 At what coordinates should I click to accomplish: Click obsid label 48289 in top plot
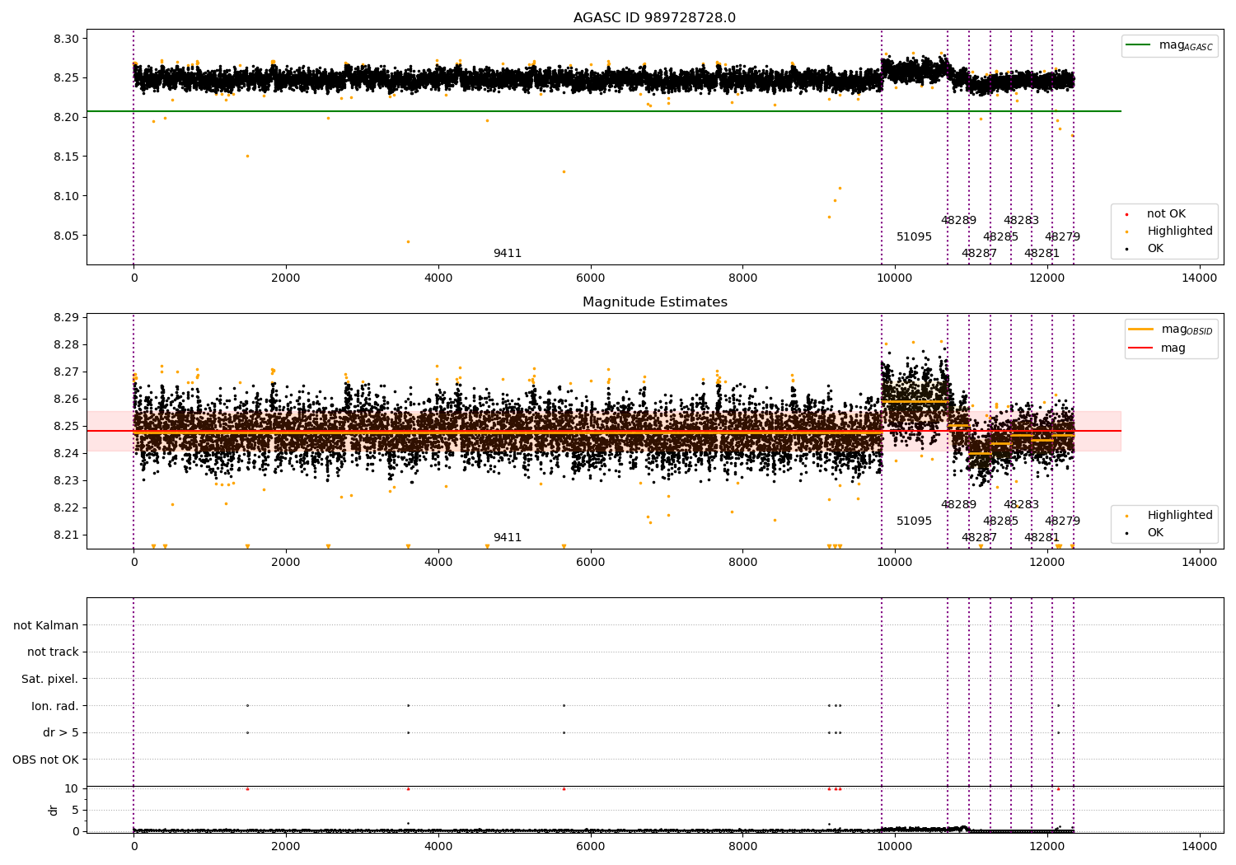(958, 221)
